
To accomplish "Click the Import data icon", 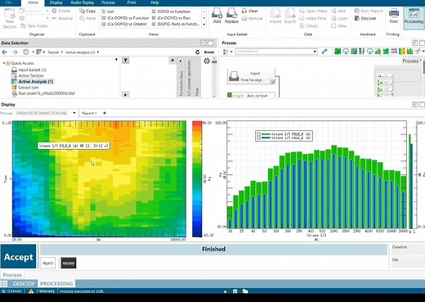I will (x=275, y=13).
